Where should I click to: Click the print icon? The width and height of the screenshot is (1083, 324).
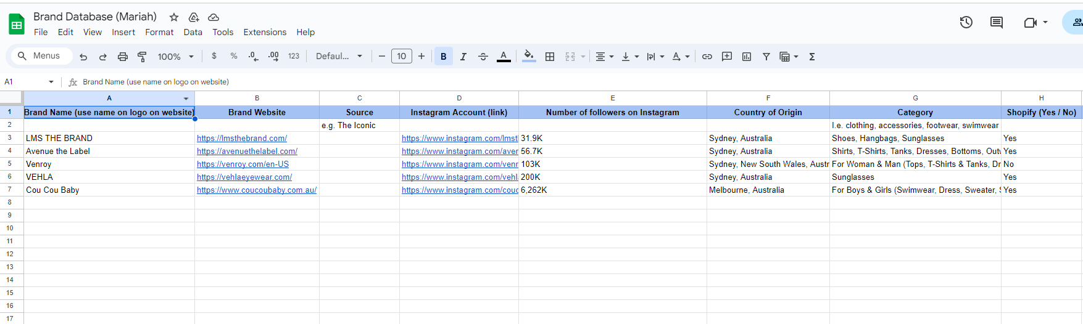click(x=123, y=57)
